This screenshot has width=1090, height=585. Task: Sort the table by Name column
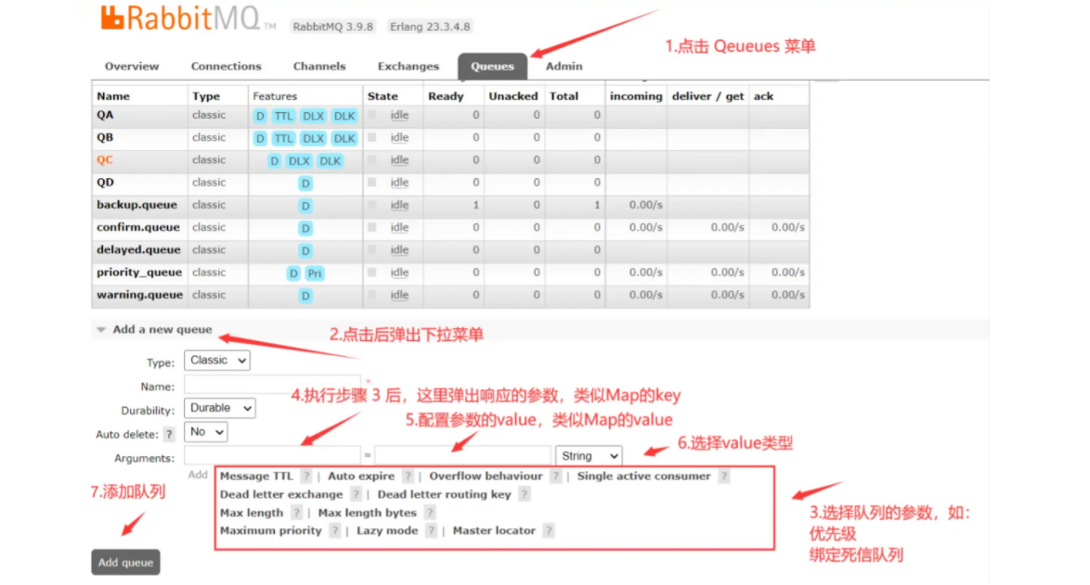pos(113,96)
